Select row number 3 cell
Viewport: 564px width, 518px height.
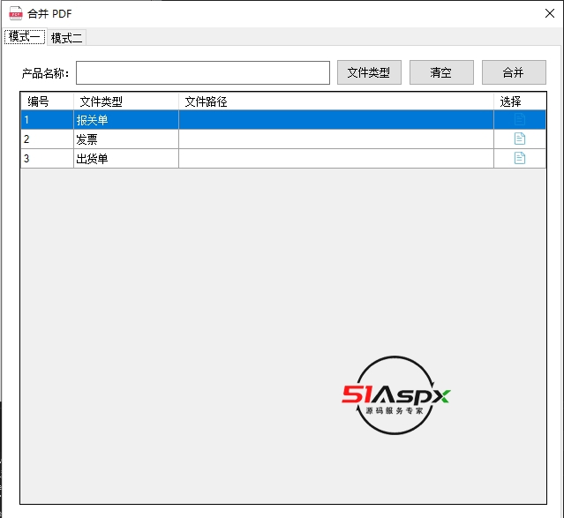[47, 158]
